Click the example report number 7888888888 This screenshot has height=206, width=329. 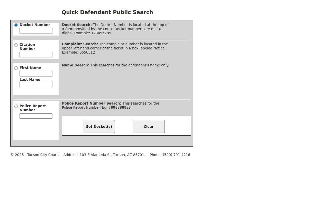[x=120, y=107]
